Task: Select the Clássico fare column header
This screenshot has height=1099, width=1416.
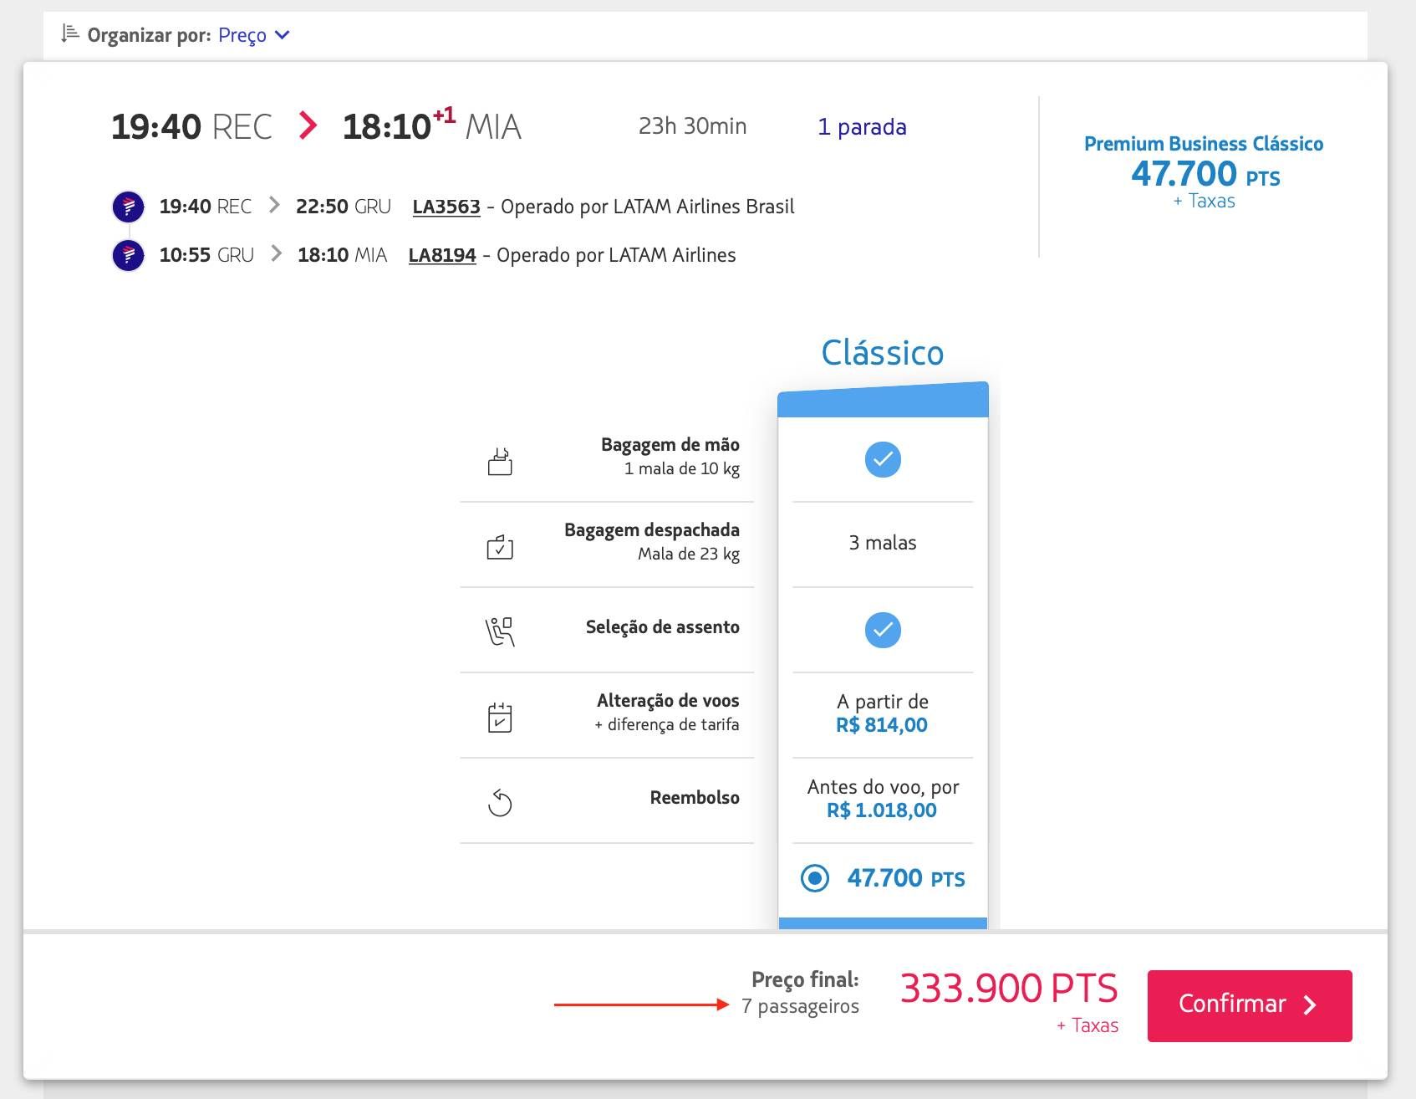Action: tap(883, 353)
